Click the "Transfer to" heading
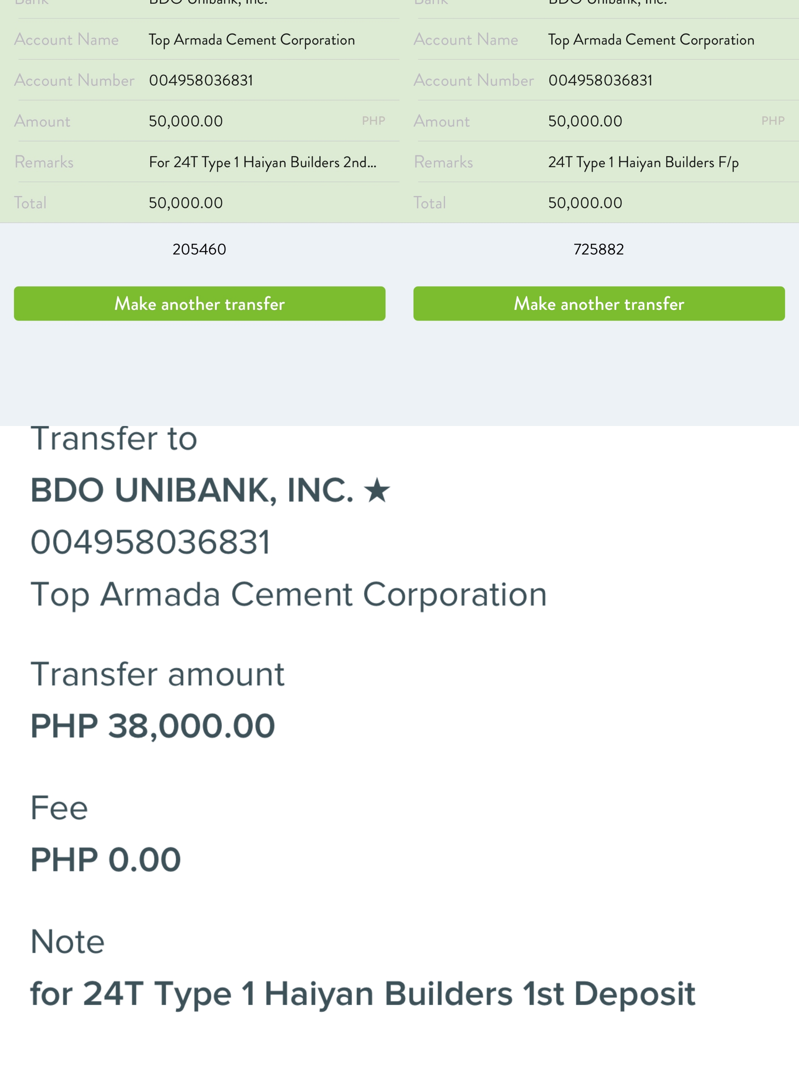Image resolution: width=799 pixels, height=1065 pixels. tap(114, 439)
